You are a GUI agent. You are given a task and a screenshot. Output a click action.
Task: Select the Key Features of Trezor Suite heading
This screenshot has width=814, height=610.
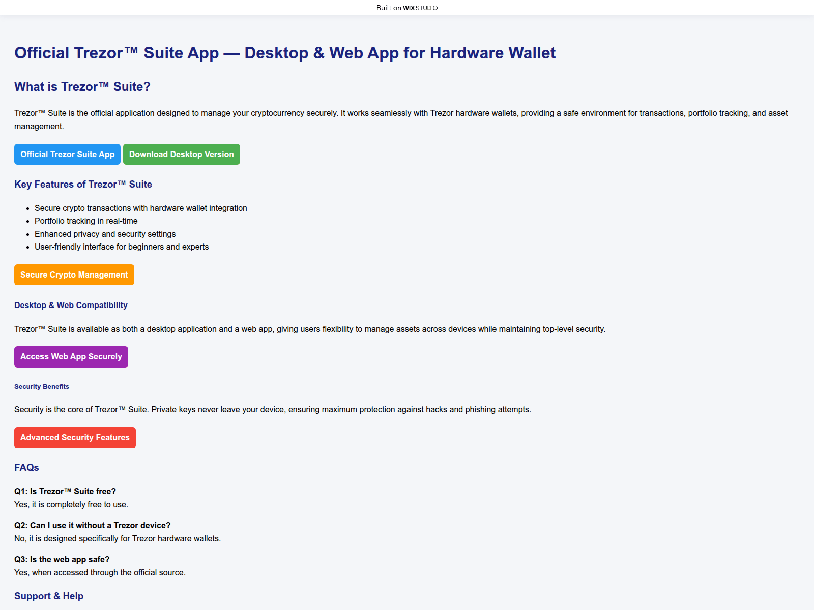[83, 185]
